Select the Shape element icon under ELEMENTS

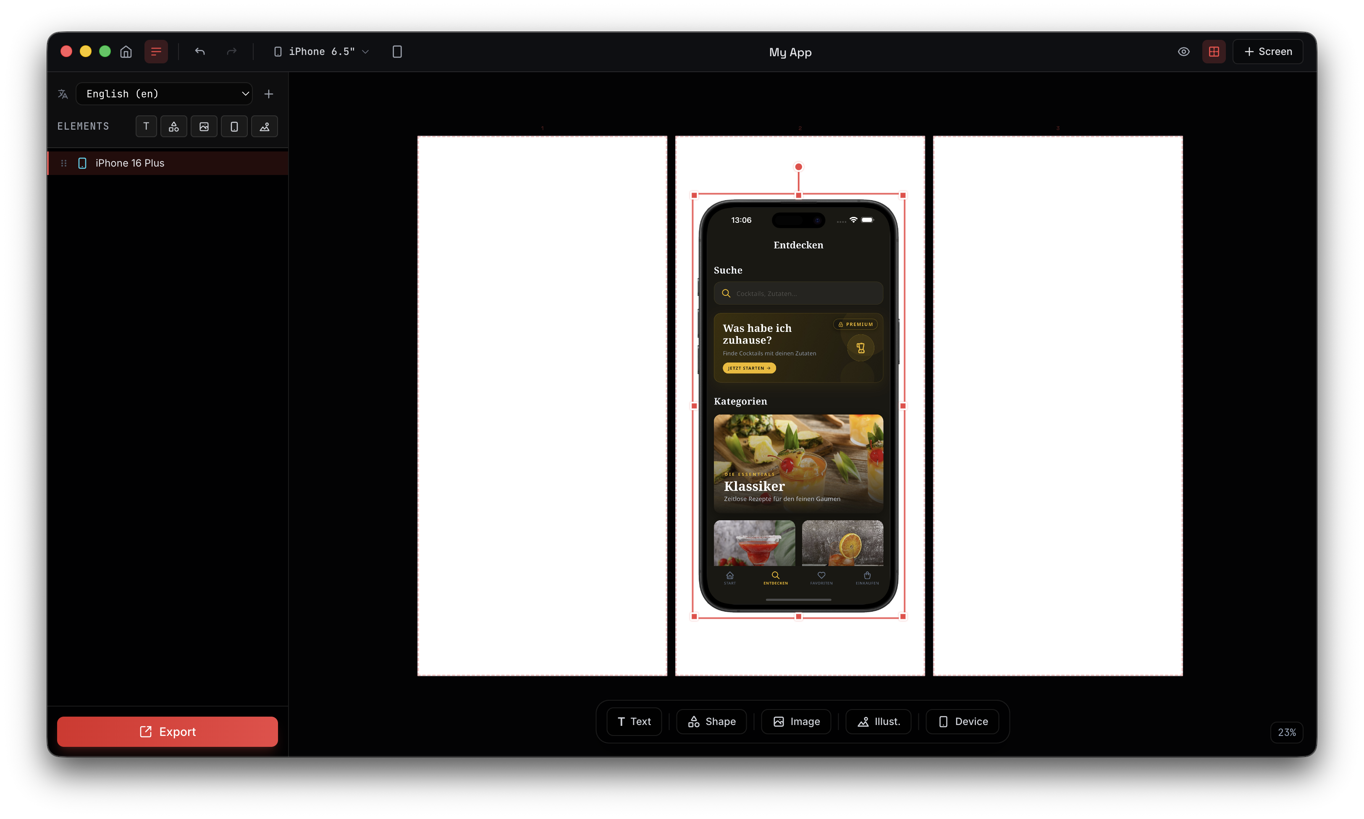[x=173, y=126]
